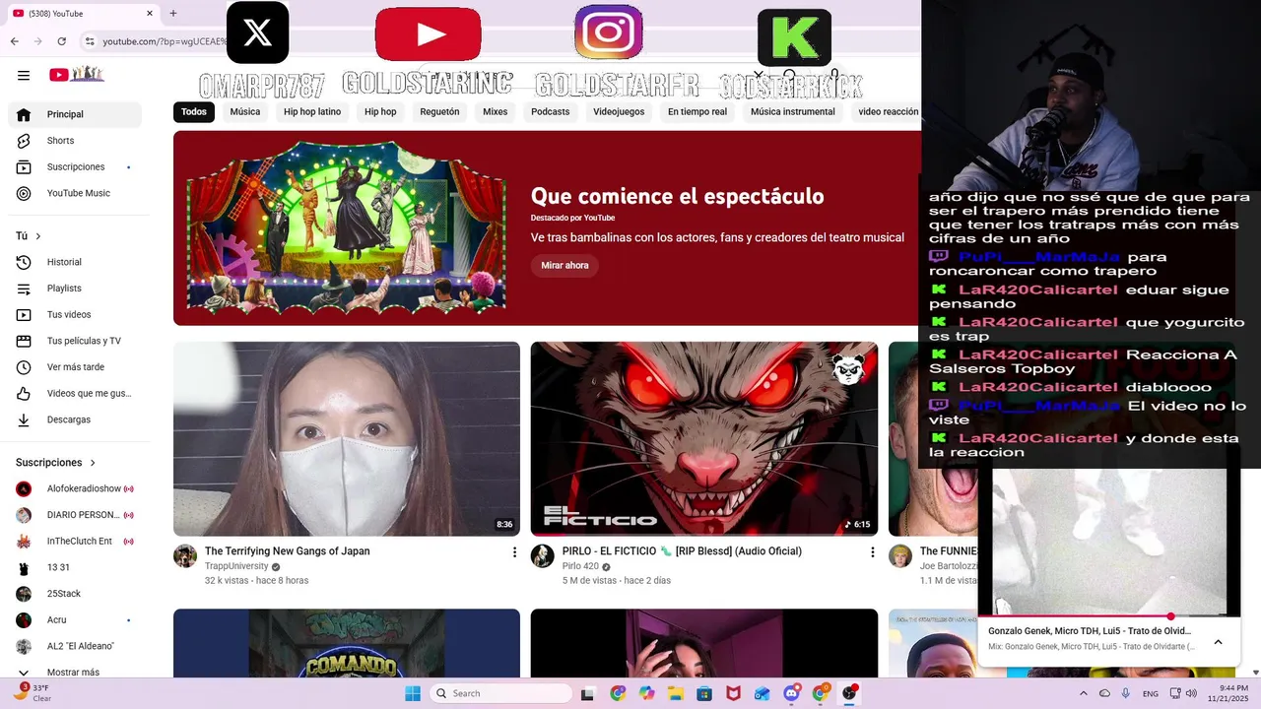The width and height of the screenshot is (1261, 709).
Task: Open Historial in the sidebar
Action: (75, 262)
